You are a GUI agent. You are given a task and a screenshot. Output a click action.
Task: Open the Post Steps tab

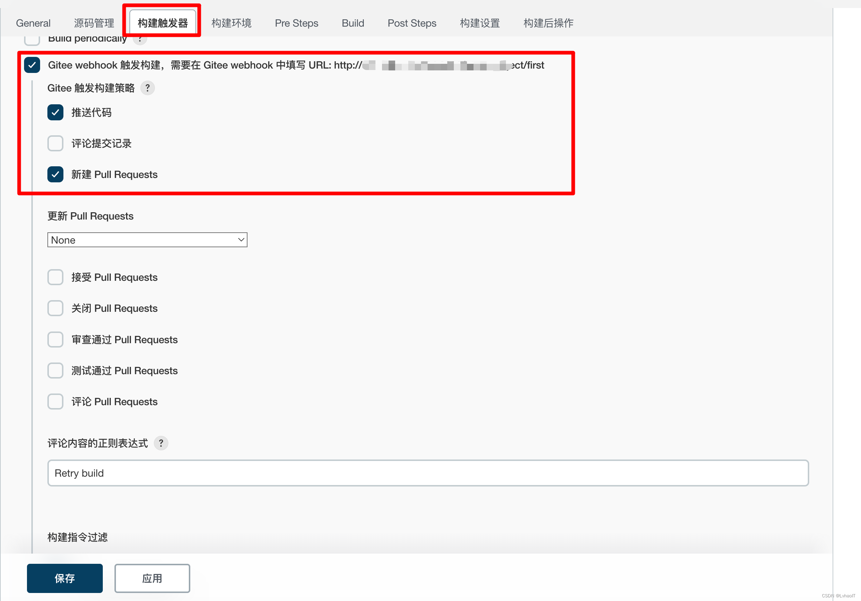tap(412, 23)
